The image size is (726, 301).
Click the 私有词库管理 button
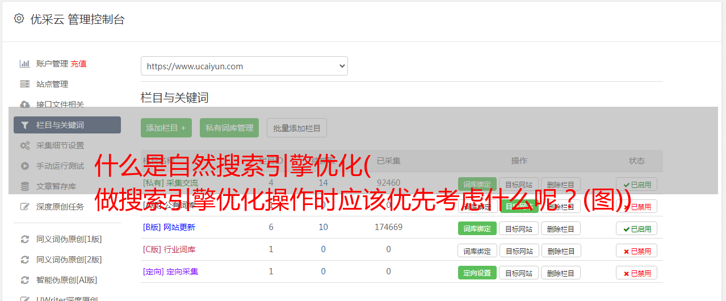click(x=229, y=128)
